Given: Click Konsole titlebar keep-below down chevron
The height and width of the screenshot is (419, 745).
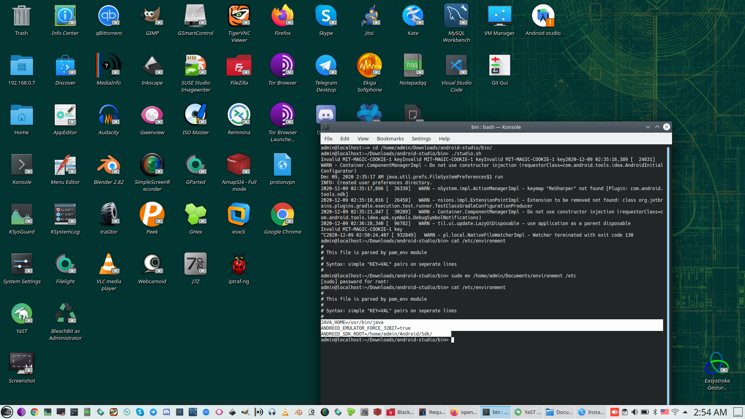Looking at the screenshot, I should click(648, 127).
